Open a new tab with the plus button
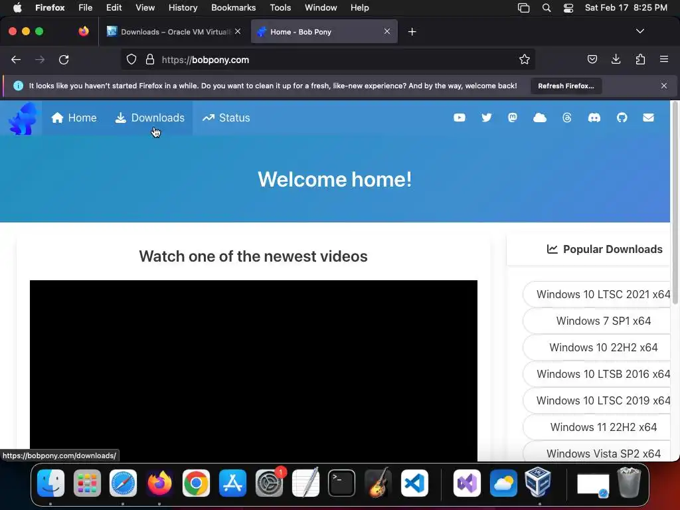The width and height of the screenshot is (680, 510). tap(412, 32)
